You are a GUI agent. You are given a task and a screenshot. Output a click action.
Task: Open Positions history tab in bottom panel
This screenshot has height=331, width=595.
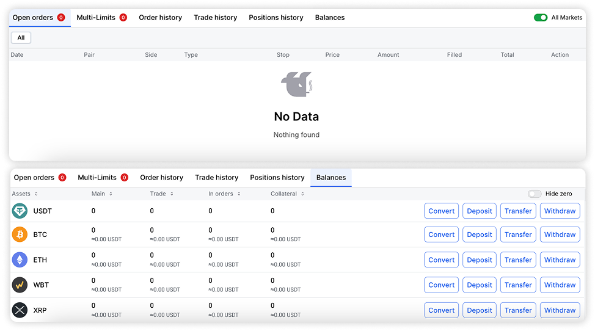point(277,178)
